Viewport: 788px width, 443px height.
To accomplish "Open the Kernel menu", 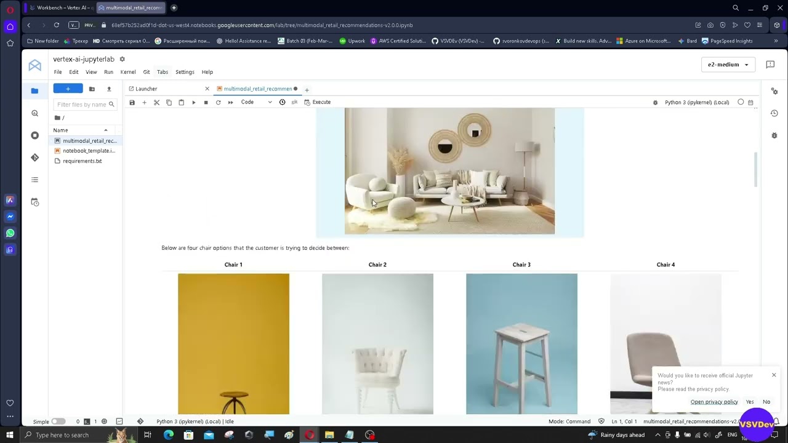I will tap(128, 72).
